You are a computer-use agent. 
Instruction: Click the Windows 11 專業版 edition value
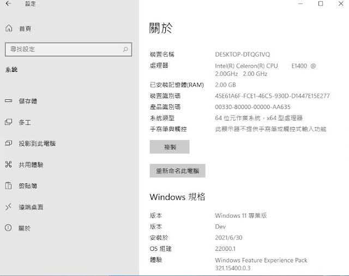tap(241, 215)
